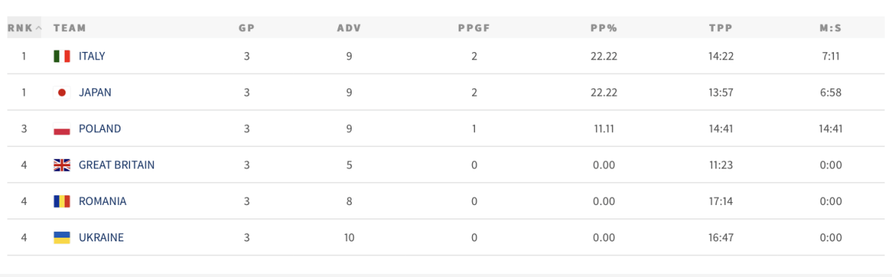Open ROMANIA team link
Viewport: 892px width, 277px height.
click(x=103, y=201)
